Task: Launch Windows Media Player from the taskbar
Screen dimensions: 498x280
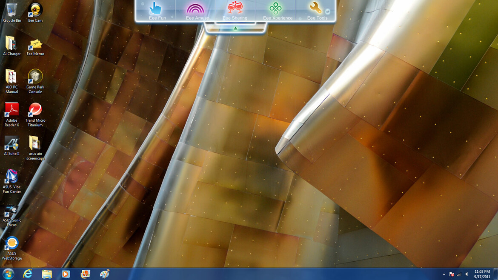Action: point(66,274)
